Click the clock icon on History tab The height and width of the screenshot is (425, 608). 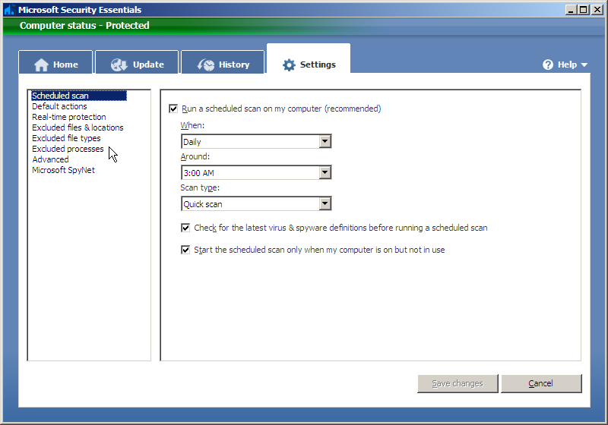205,65
